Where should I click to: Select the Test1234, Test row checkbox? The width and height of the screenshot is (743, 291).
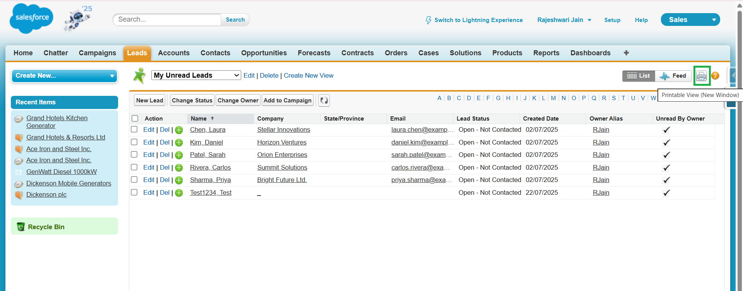coord(134,192)
